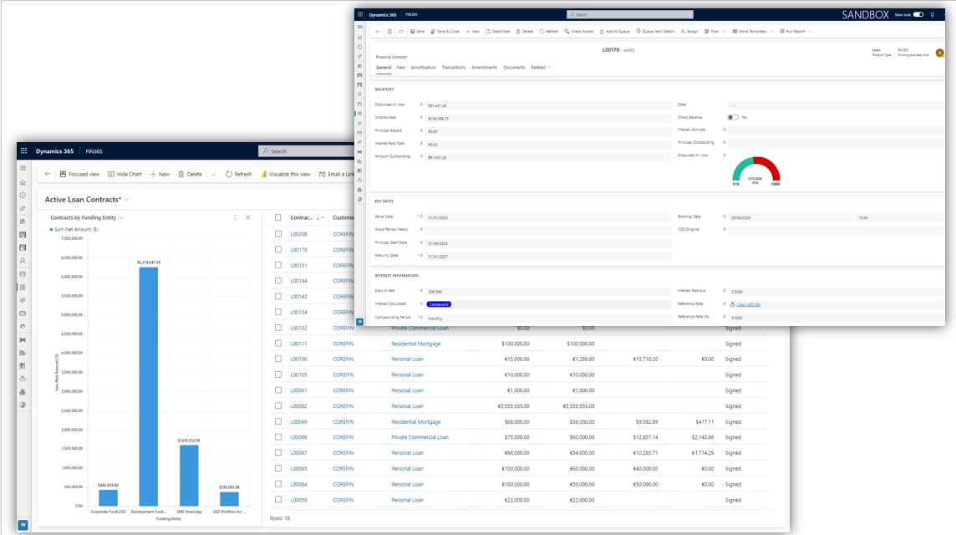Image resolution: width=956 pixels, height=535 pixels.
Task: Click Check Access in the form command bar
Action: click(579, 31)
